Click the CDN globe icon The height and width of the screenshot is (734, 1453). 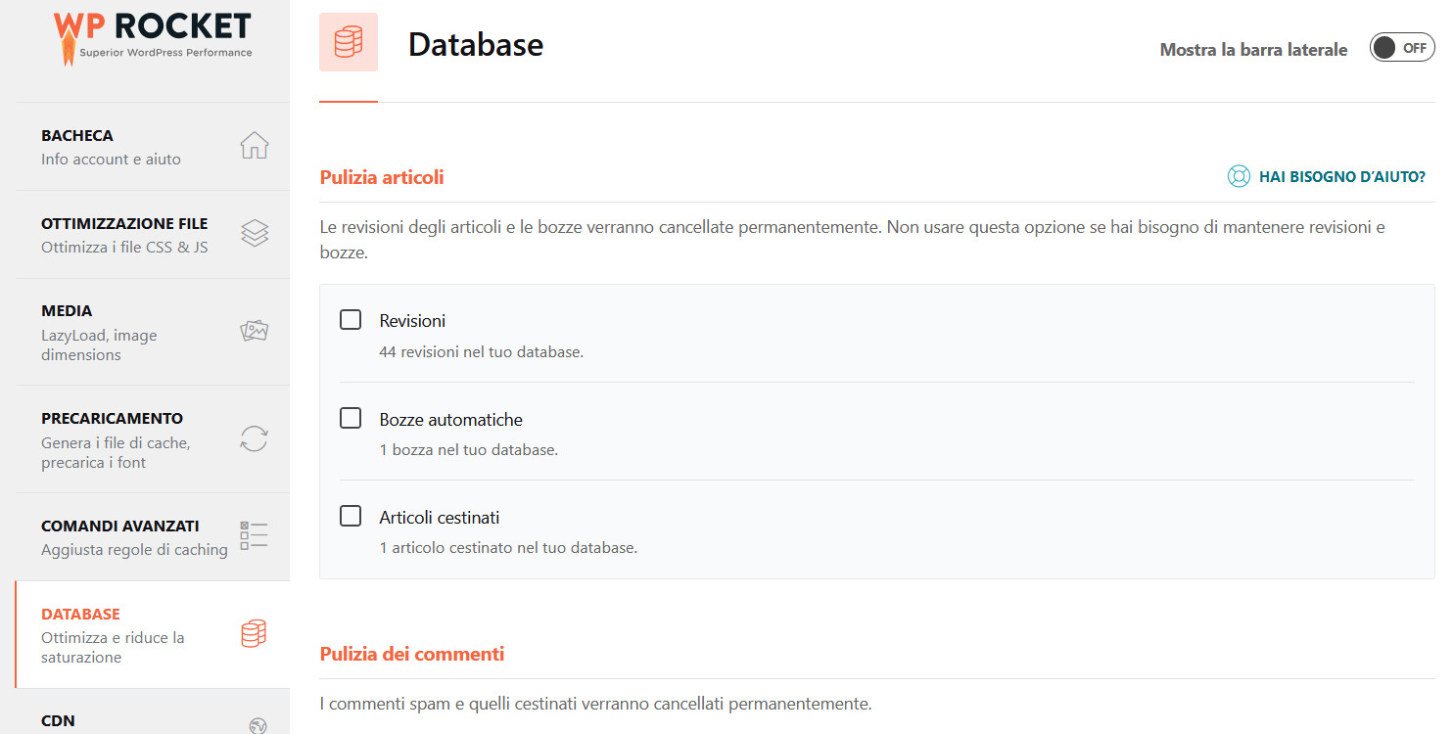click(256, 724)
